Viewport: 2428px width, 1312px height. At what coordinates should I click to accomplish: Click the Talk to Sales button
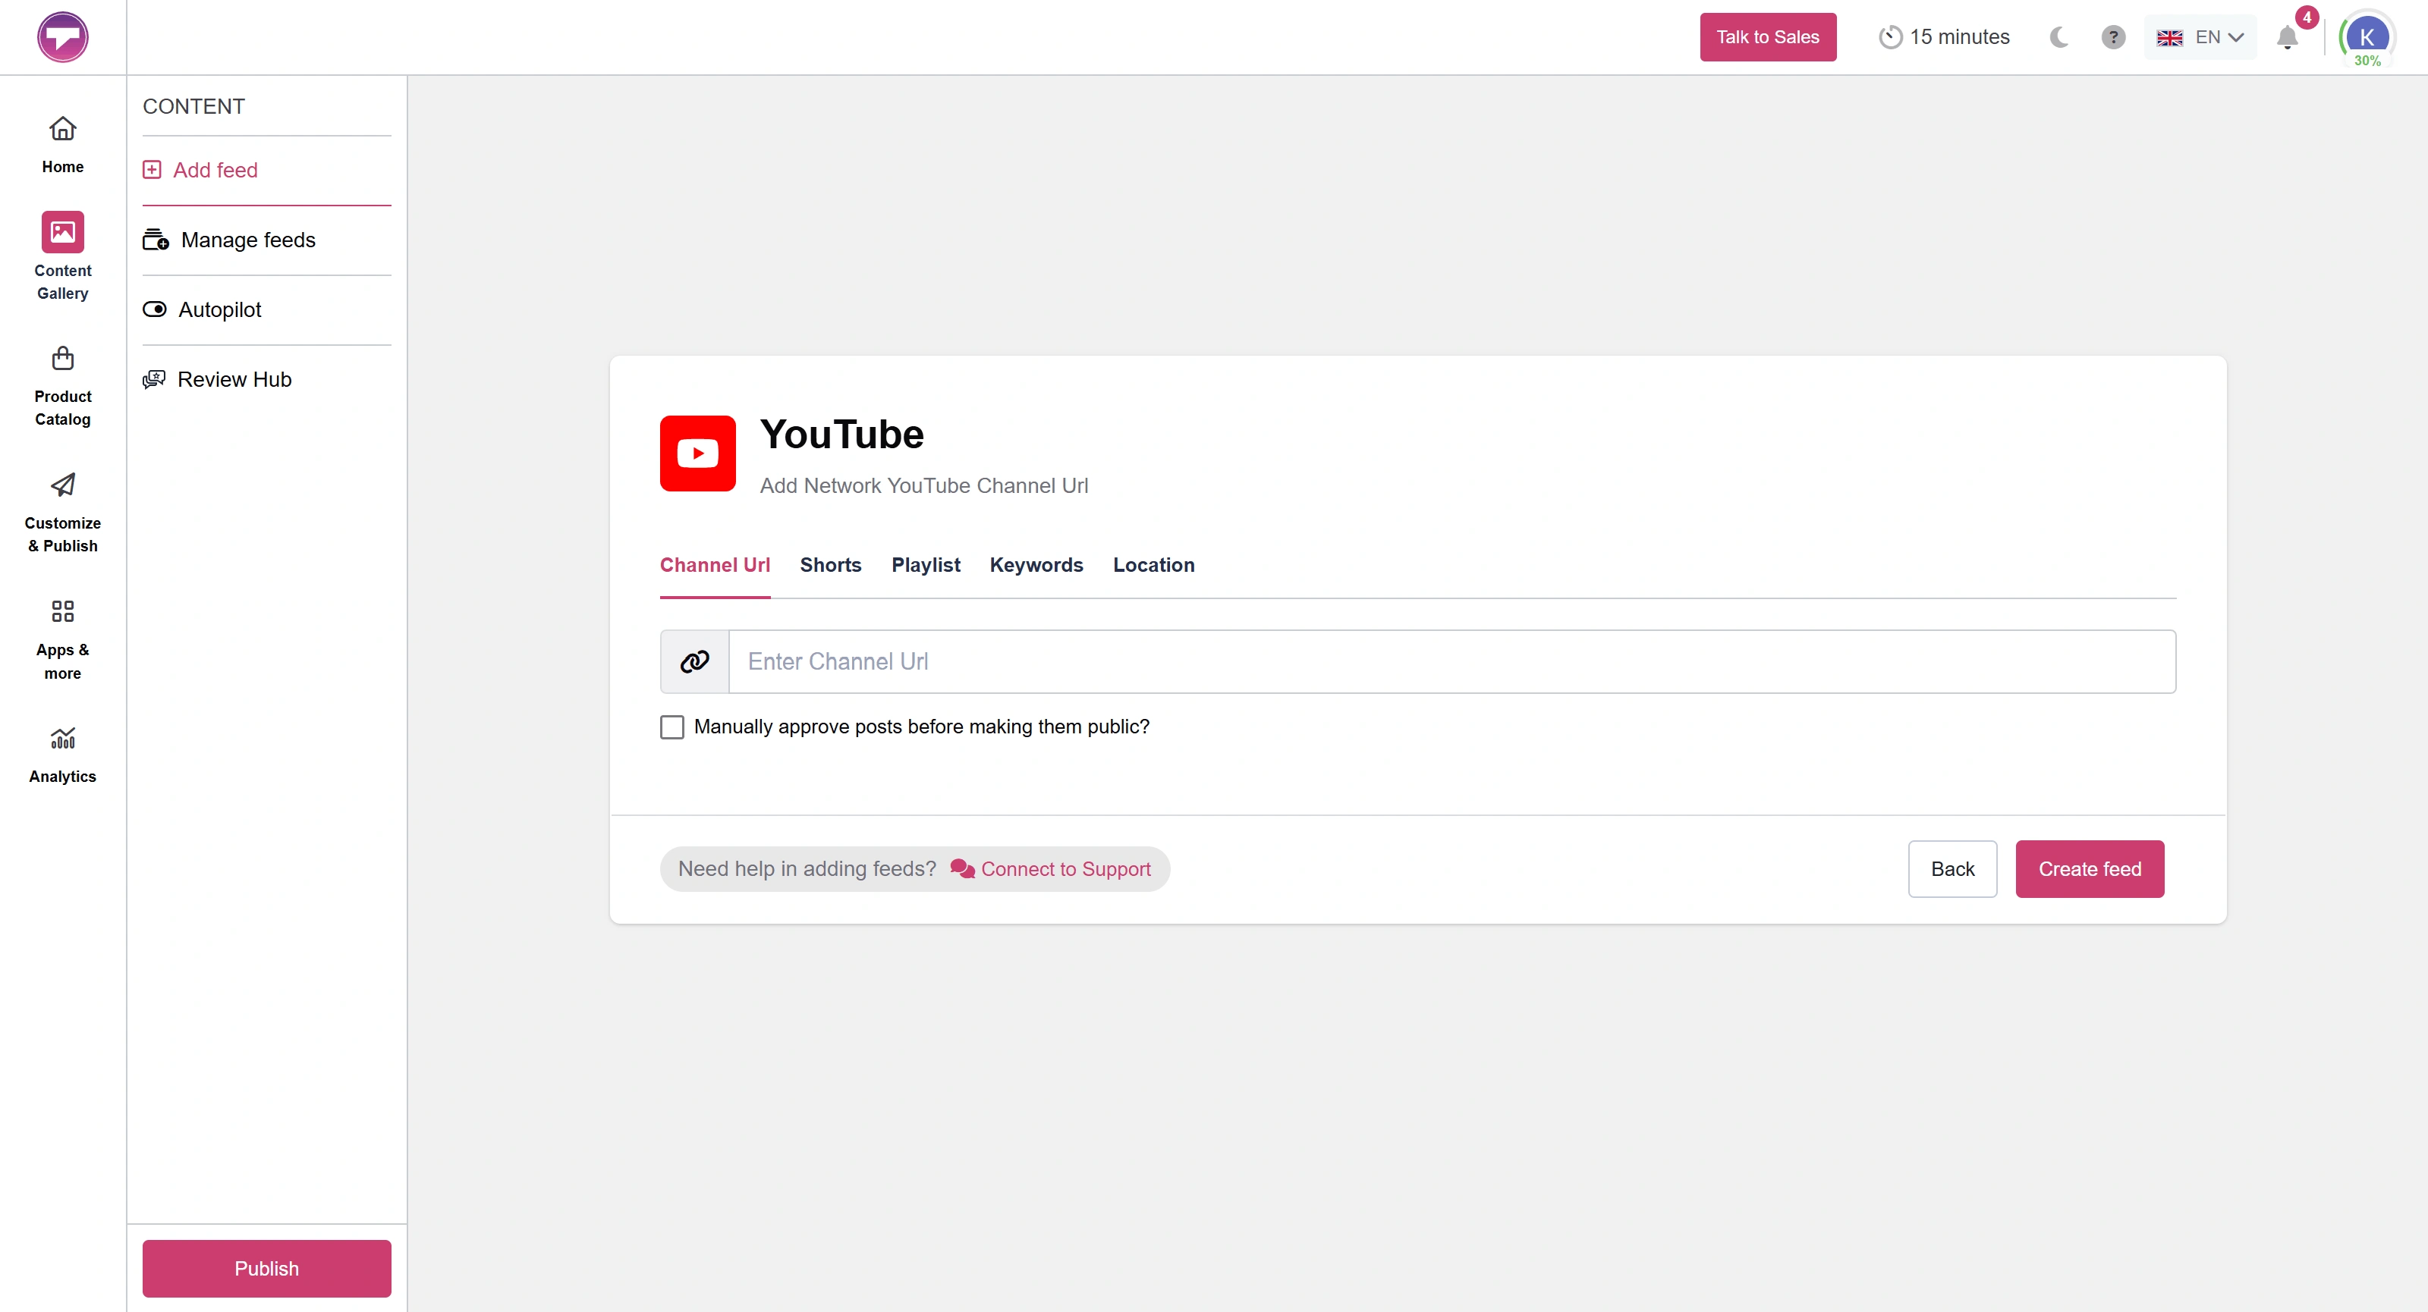pyautogui.click(x=1768, y=36)
